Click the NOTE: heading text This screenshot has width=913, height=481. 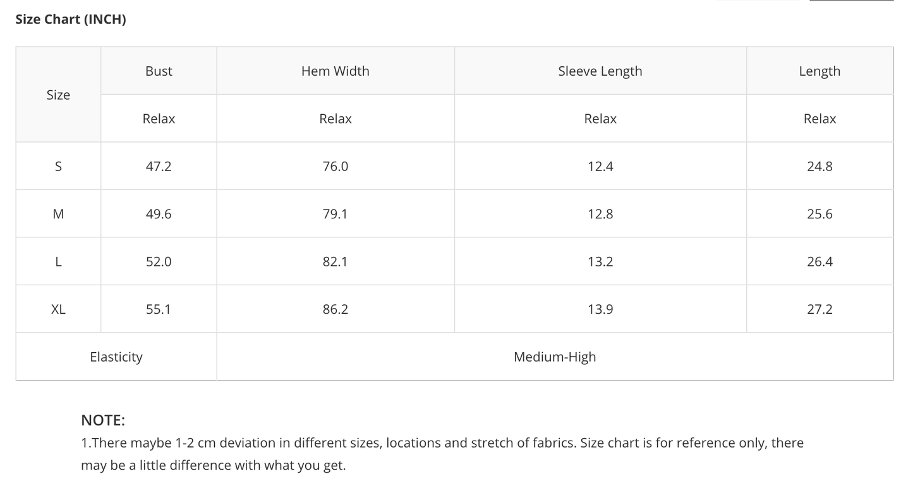click(103, 420)
